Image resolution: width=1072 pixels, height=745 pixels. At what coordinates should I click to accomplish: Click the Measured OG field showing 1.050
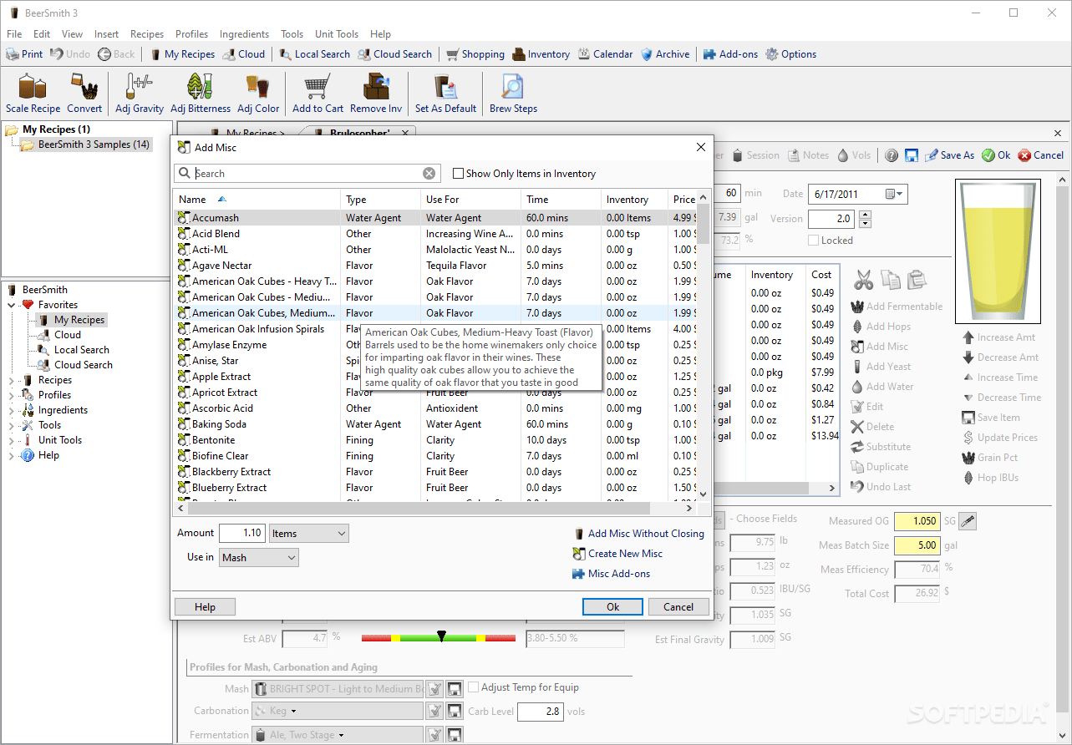click(917, 521)
